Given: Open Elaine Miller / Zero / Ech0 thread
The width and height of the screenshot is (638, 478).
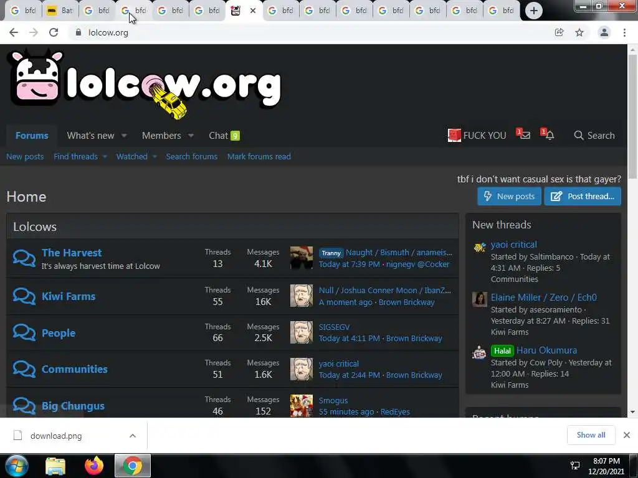Looking at the screenshot, I should click(543, 298).
